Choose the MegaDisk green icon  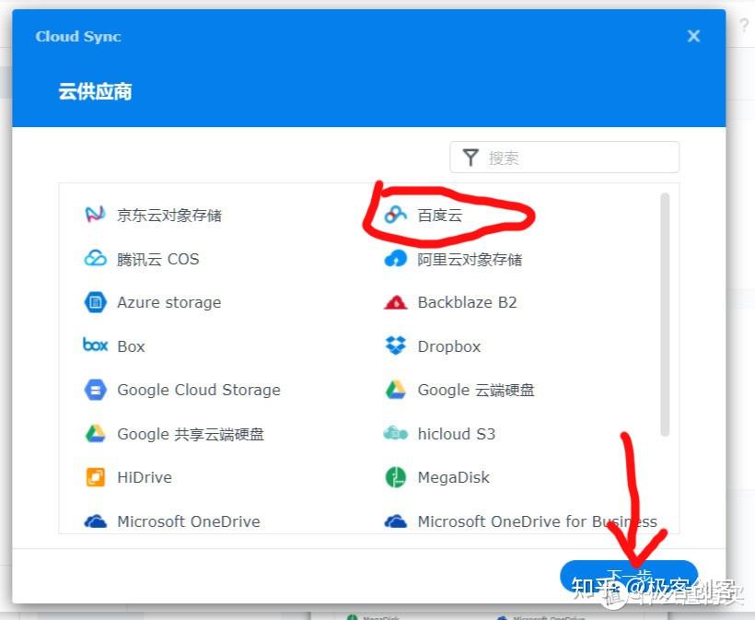click(395, 477)
